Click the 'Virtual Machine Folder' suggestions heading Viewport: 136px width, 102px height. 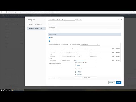[x=81, y=63]
